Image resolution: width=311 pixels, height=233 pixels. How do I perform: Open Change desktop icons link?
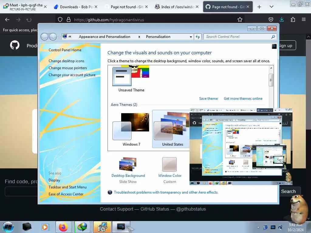67,61
